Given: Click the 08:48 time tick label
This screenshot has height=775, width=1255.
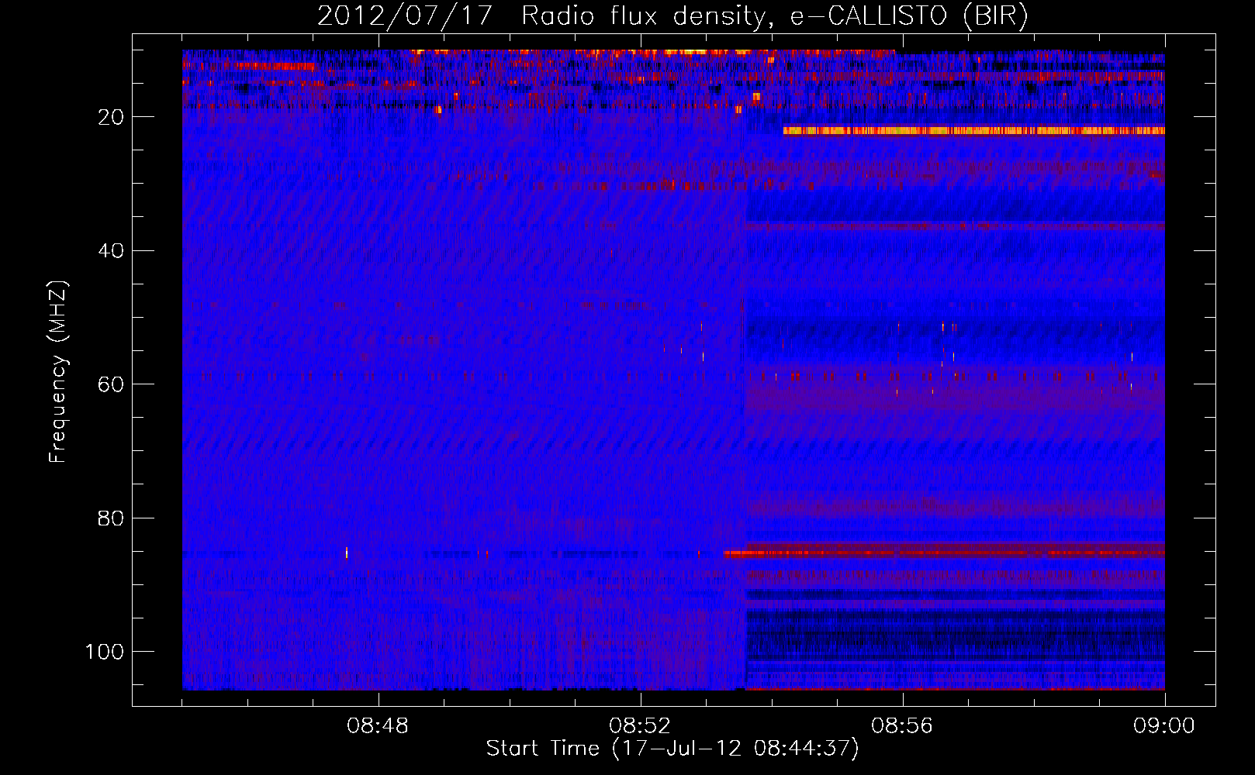Looking at the screenshot, I should pos(378,726).
